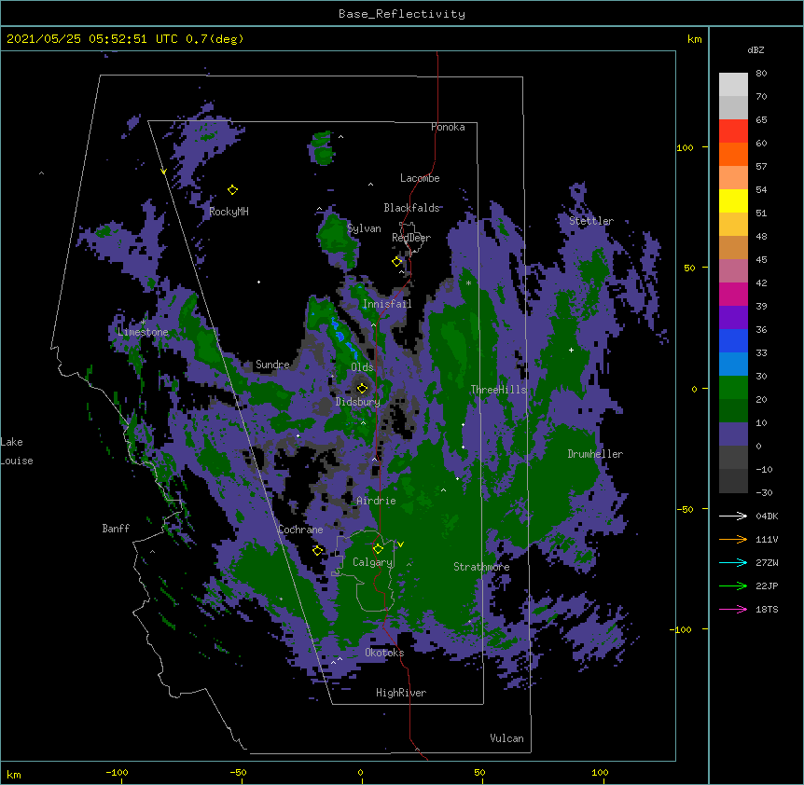Select the light gray 70 dBZ swatch

733,85
